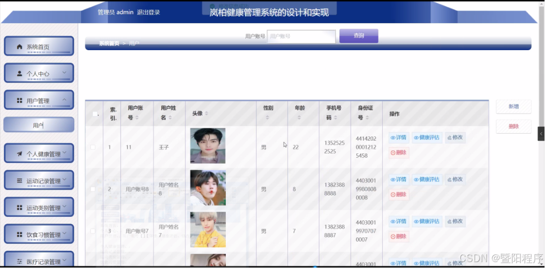This screenshot has width=545, height=268.
Task: Tick the checkbox for row 用户账号8
Action: tap(93, 189)
